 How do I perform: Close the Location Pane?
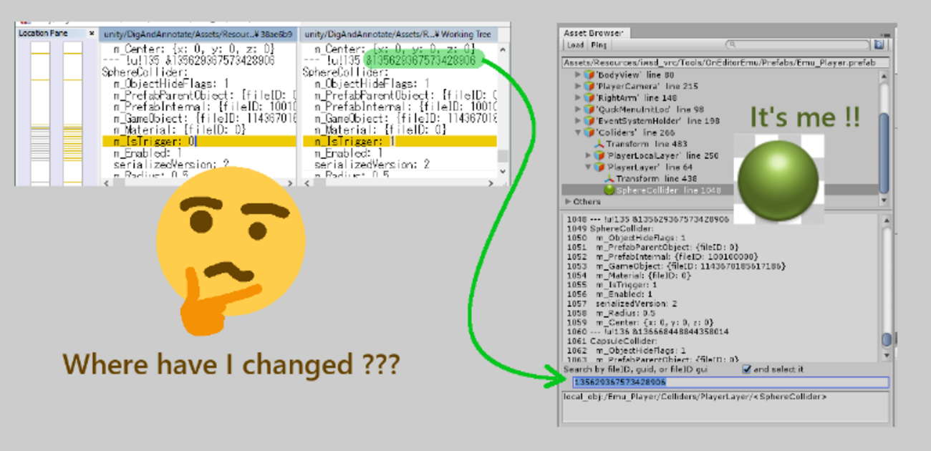coord(91,34)
